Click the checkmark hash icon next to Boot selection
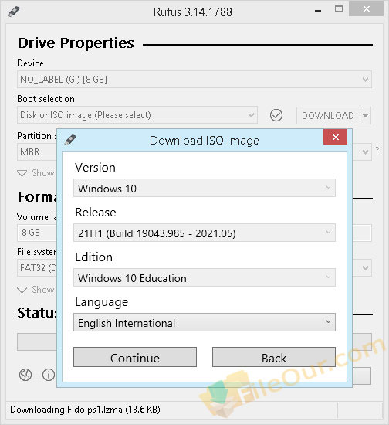Viewport: 389px width, 425px height. pyautogui.click(x=276, y=115)
